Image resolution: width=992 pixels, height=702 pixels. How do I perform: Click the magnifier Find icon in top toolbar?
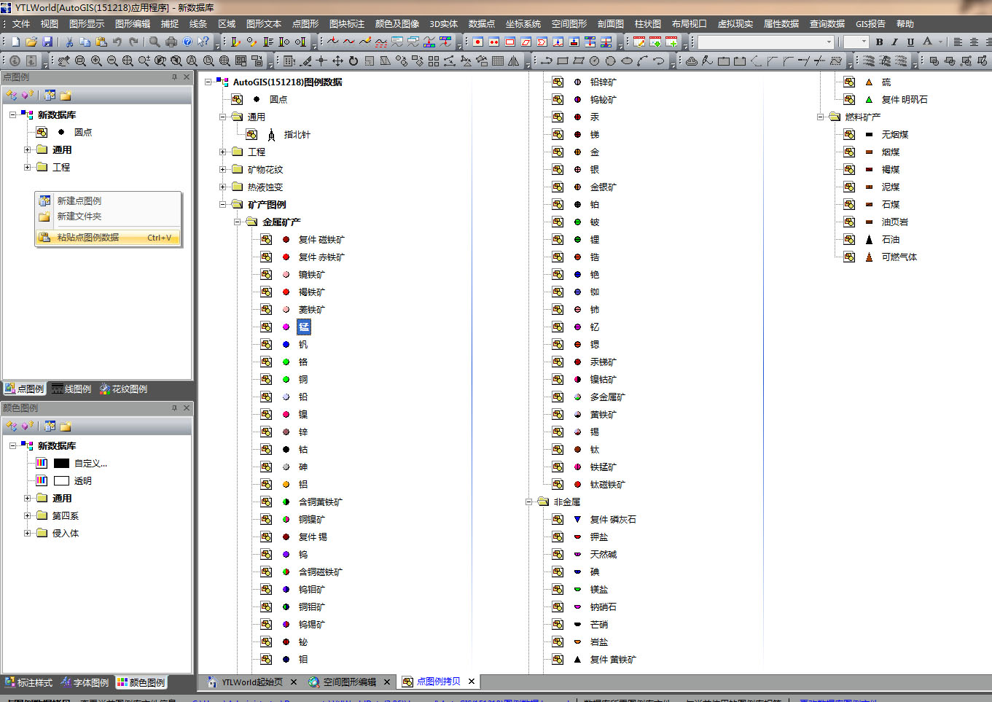coord(155,42)
